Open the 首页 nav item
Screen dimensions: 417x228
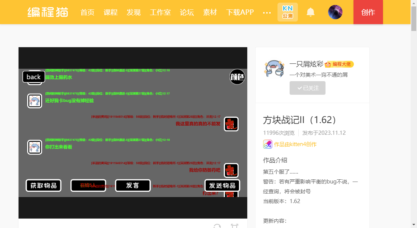[87, 12]
